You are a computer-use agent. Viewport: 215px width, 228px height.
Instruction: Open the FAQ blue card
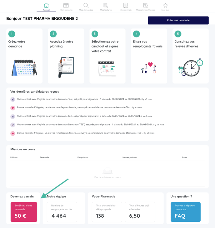click(x=185, y=212)
